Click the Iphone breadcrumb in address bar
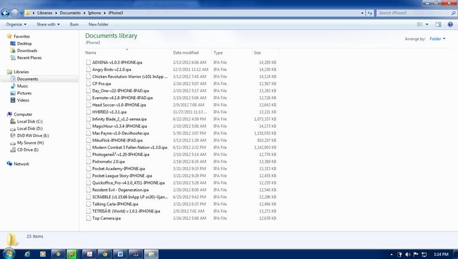Image resolution: width=458 pixels, height=259 pixels. [94, 13]
